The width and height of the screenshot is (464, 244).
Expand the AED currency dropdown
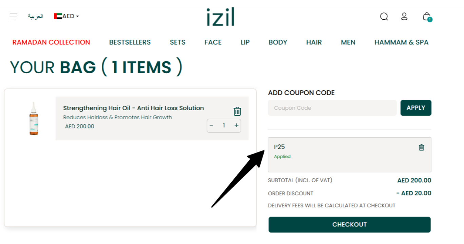[71, 16]
